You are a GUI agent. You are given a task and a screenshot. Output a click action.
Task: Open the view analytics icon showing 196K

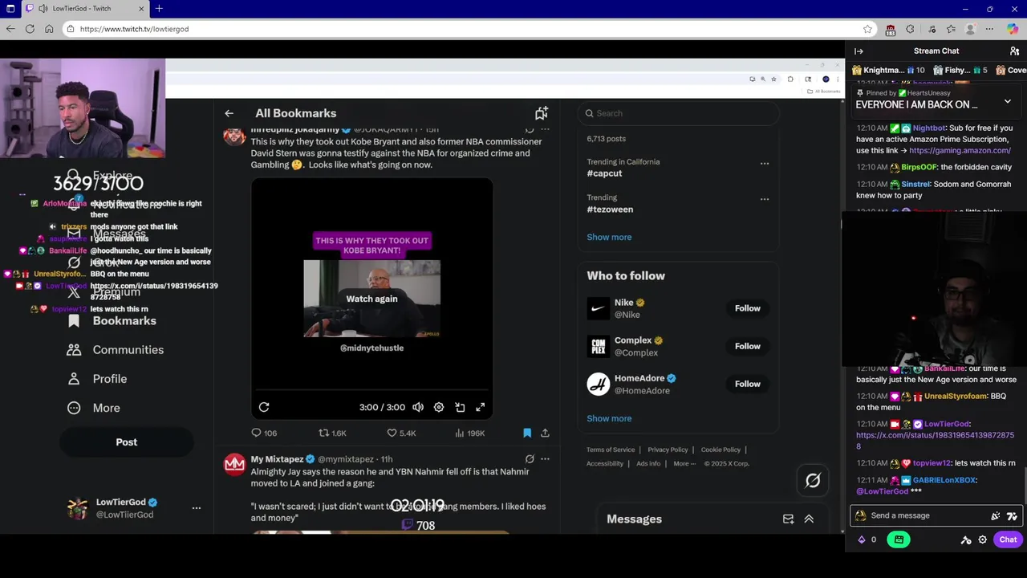(x=461, y=433)
